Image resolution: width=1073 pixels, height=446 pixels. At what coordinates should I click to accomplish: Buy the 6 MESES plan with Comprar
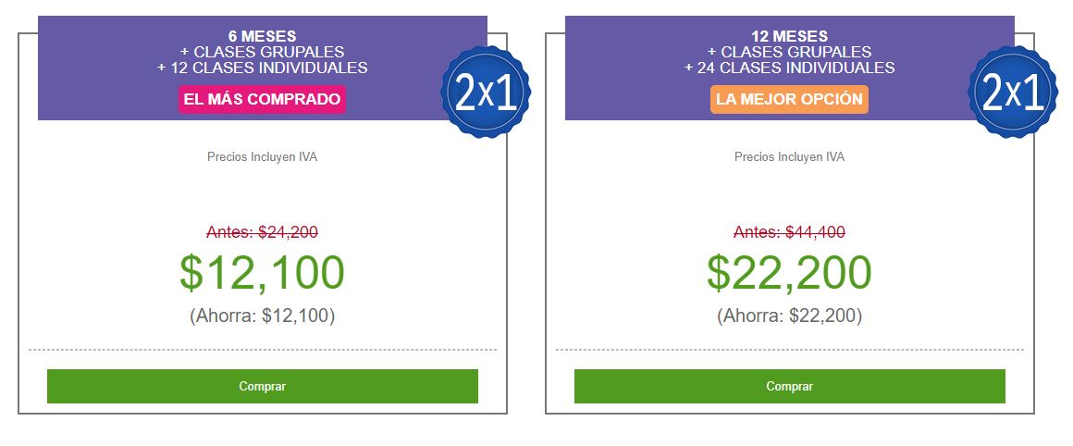tap(262, 387)
